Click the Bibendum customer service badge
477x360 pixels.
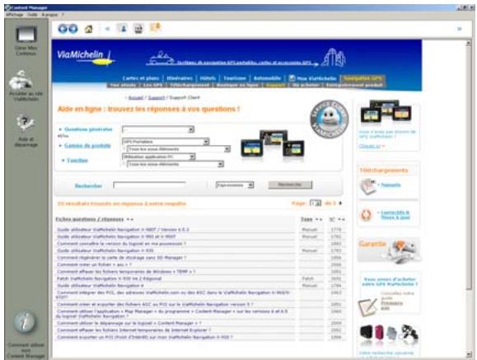pos(330,119)
